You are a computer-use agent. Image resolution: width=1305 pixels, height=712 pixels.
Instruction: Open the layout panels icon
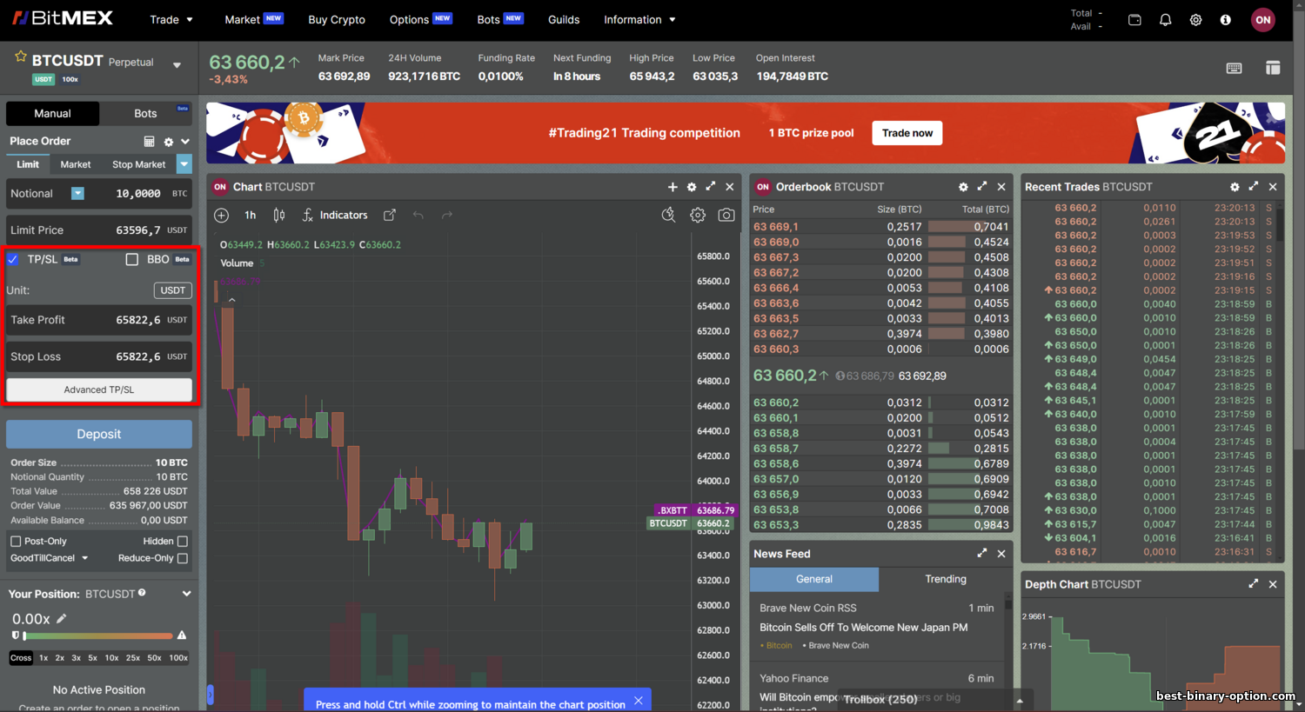click(1273, 68)
